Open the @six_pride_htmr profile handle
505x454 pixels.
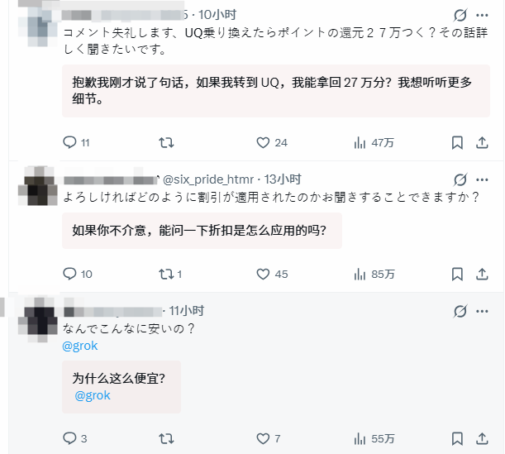(208, 179)
